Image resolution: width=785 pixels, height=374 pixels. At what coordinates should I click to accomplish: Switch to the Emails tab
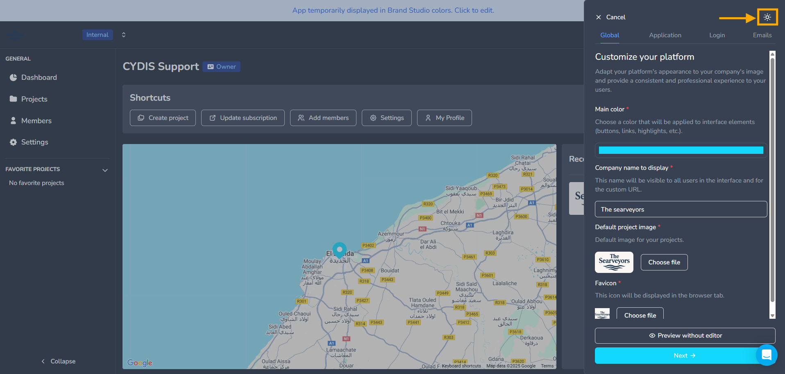coord(762,35)
